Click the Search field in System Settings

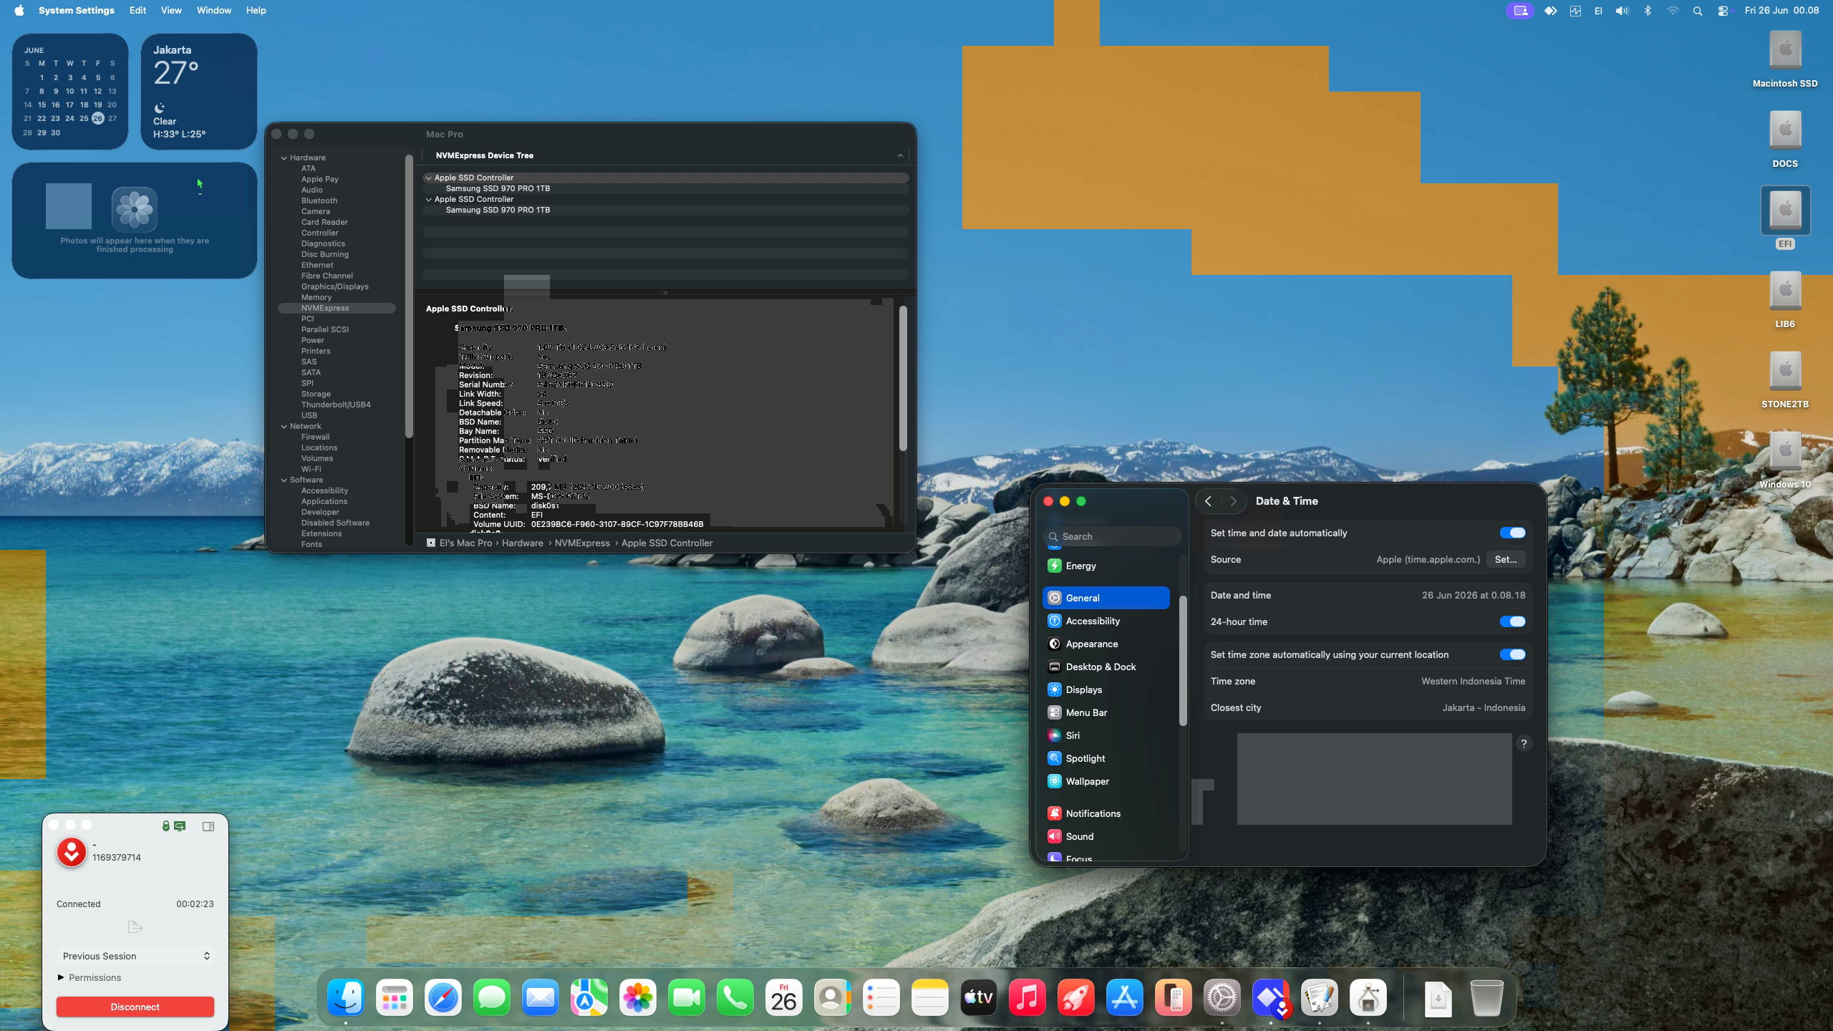tap(1113, 536)
